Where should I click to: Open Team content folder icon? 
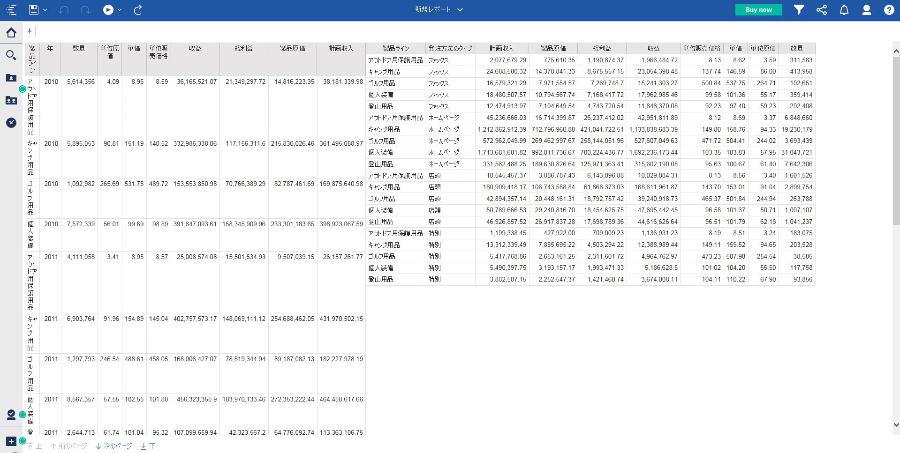[11, 100]
